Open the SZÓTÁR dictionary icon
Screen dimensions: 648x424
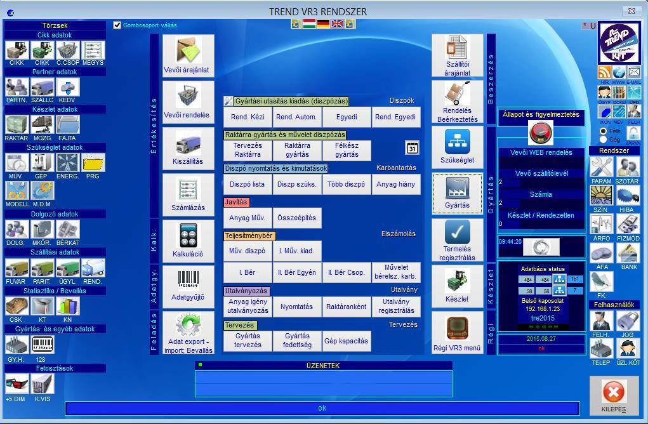coord(628,166)
